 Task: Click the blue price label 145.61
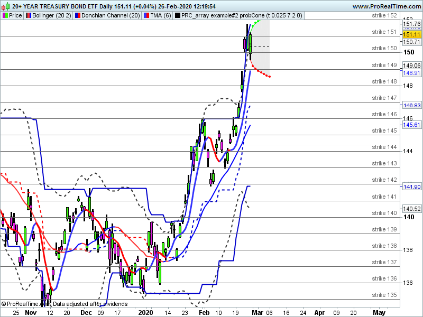click(412, 125)
